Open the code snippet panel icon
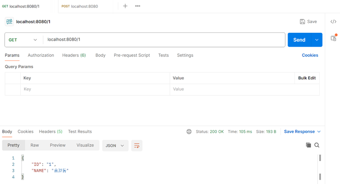 point(333,22)
